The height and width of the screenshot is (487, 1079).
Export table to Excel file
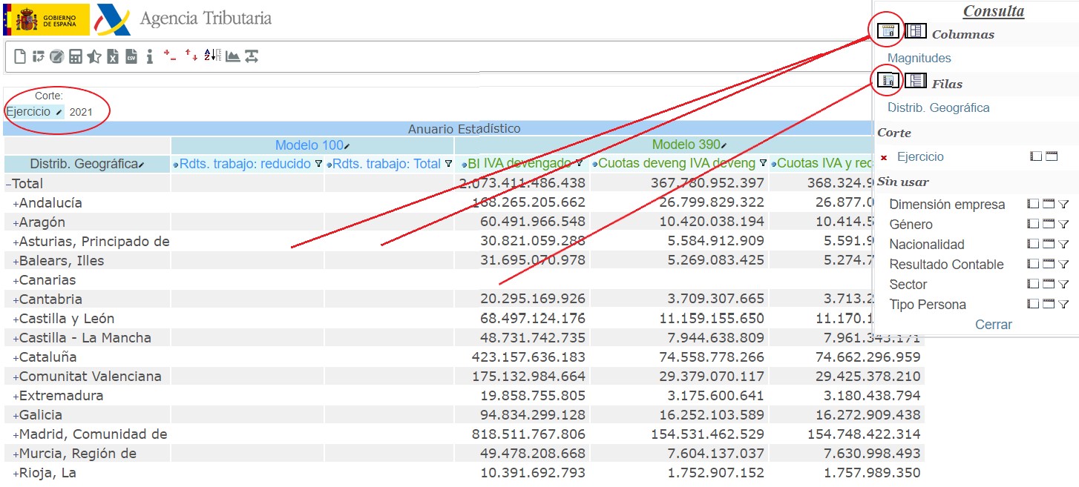pyautogui.click(x=113, y=56)
